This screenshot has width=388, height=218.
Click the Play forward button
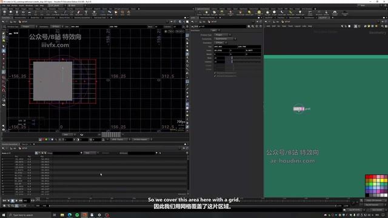click(x=16, y=200)
